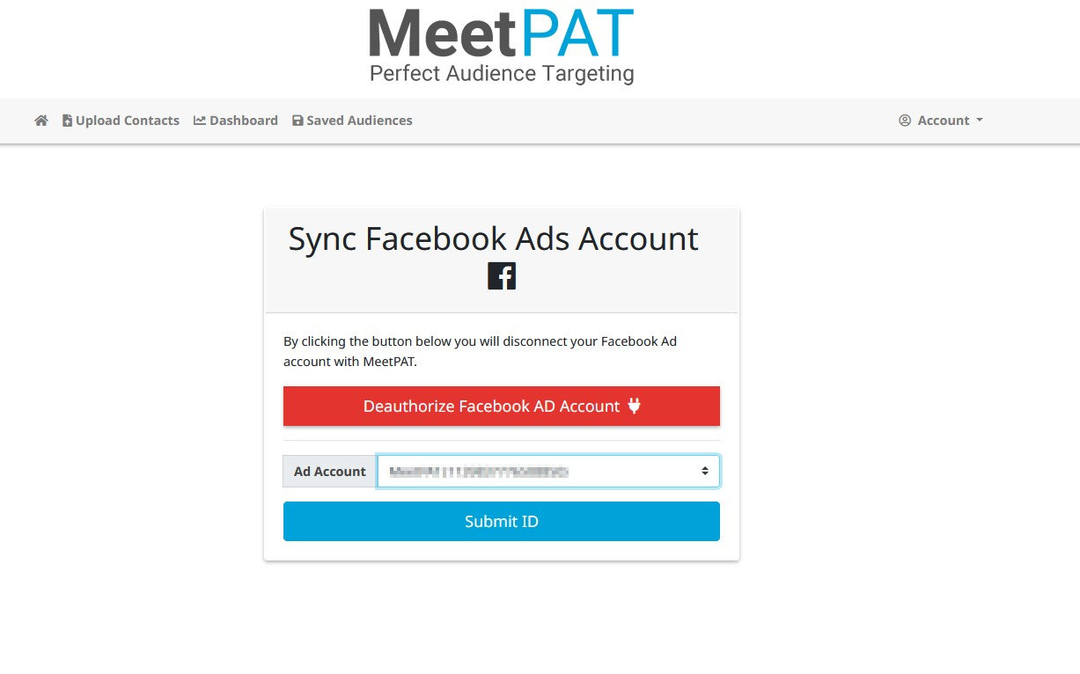Screen dimensions: 1080x674
Task: Submit the ad account with Submit ID
Action: click(502, 522)
